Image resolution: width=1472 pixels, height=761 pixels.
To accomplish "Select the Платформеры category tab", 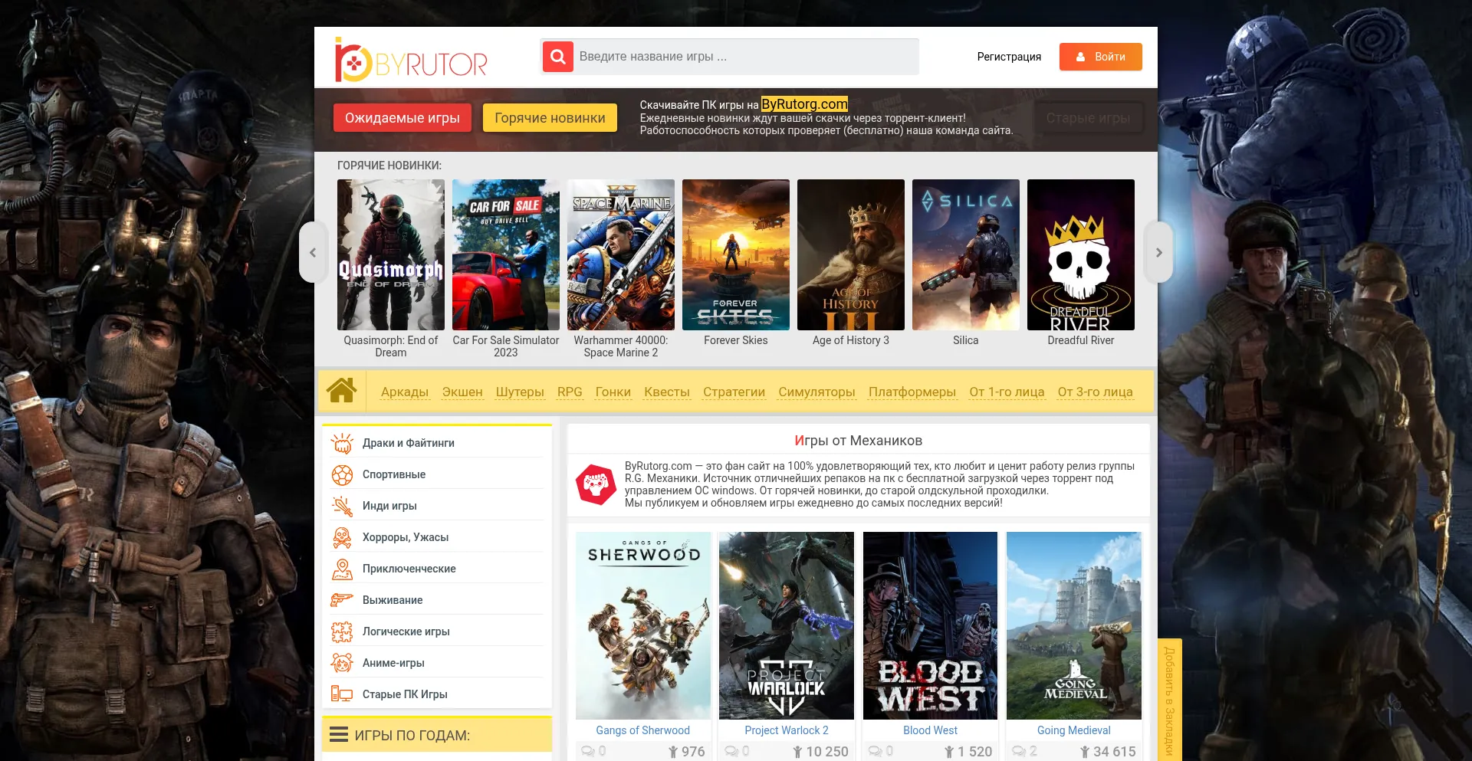I will click(x=912, y=392).
